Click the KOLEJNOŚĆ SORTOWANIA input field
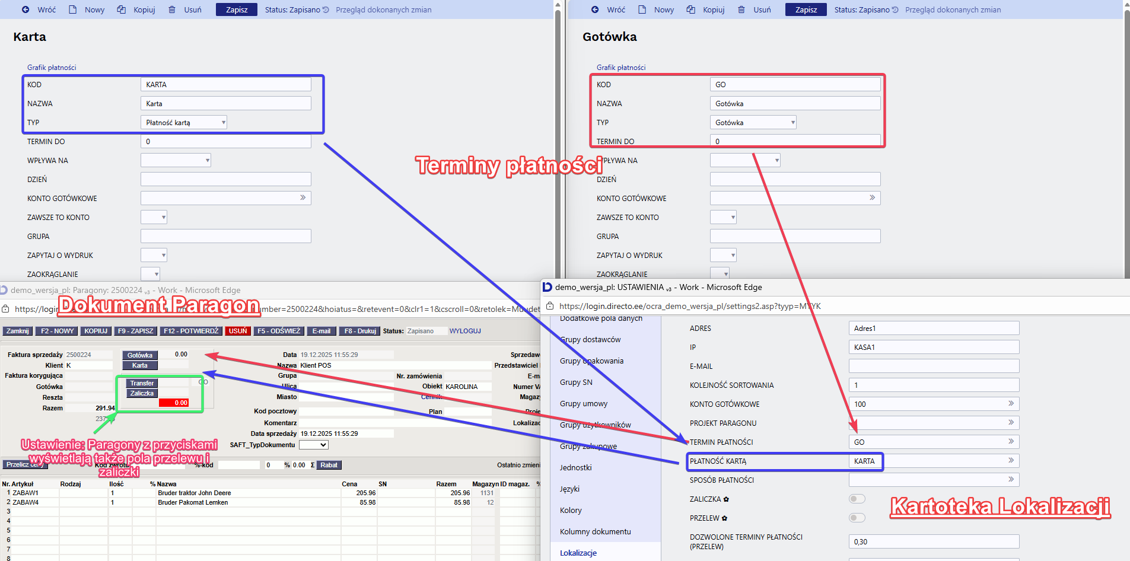The height and width of the screenshot is (561, 1130). point(933,385)
